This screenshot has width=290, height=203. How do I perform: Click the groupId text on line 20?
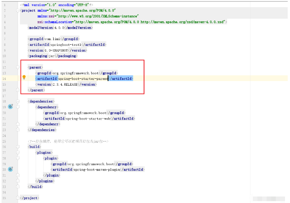pos(84,113)
